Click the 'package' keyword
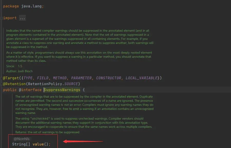The width and height of the screenshot is (231, 148). 11,6
